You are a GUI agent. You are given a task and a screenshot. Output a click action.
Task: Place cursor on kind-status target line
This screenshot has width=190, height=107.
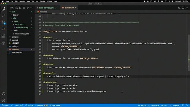50,82
